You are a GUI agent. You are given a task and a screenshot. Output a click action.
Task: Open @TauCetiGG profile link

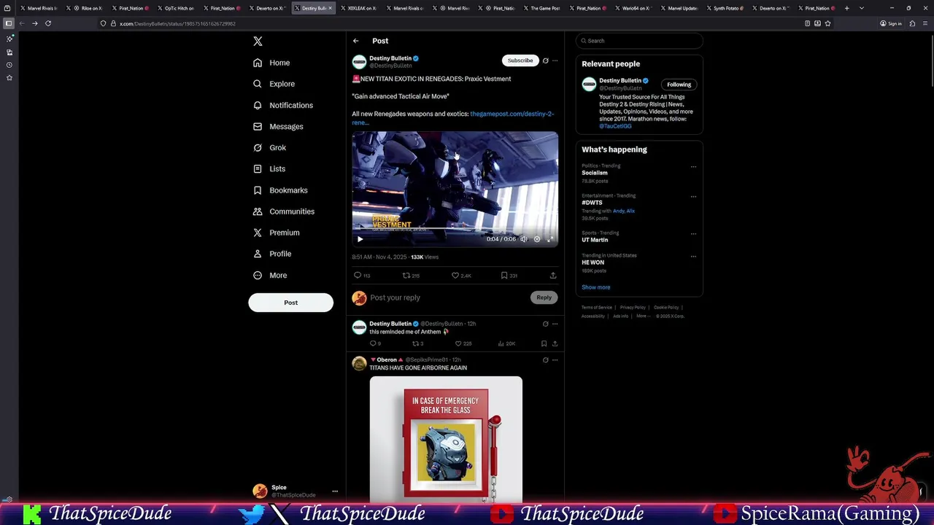coord(615,126)
